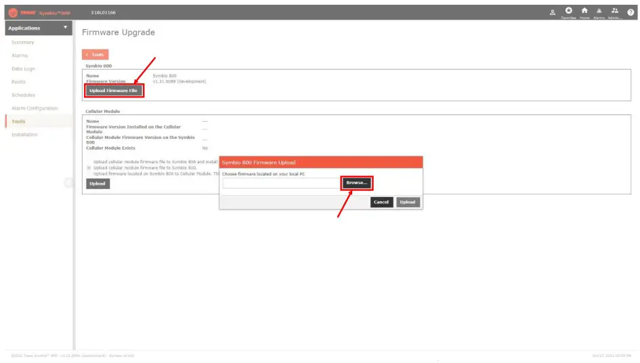This screenshot has width=640, height=363.
Task: Open Schedules in the sidebar
Action: 23,95
